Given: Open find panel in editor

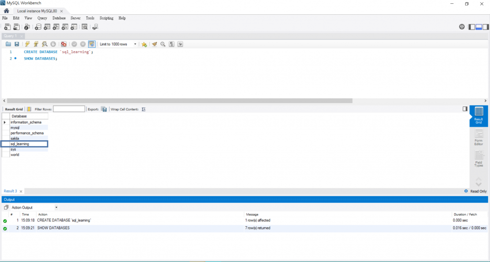Looking at the screenshot, I should (163, 44).
